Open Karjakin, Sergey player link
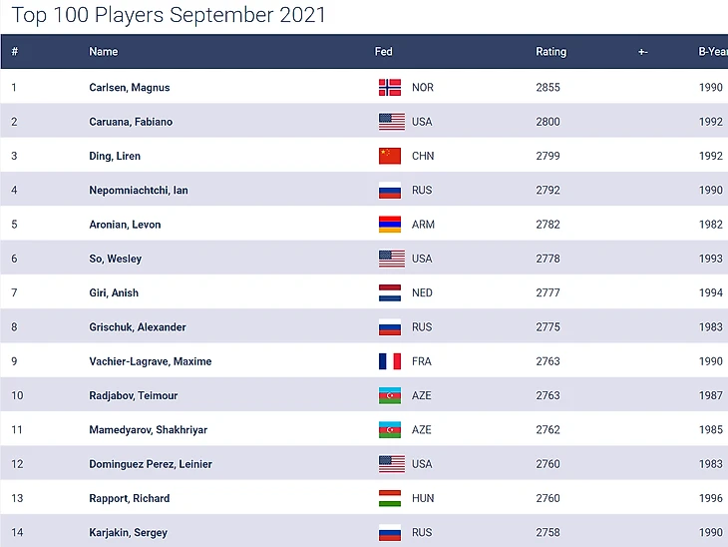This screenshot has height=547, width=728. [129, 533]
